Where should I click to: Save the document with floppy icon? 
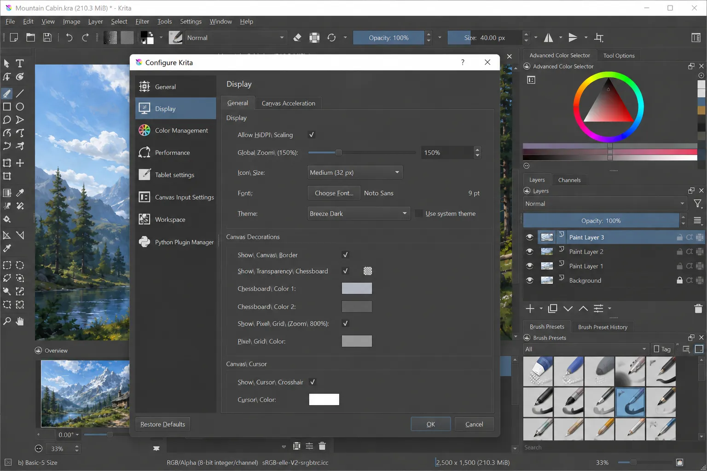tap(47, 38)
